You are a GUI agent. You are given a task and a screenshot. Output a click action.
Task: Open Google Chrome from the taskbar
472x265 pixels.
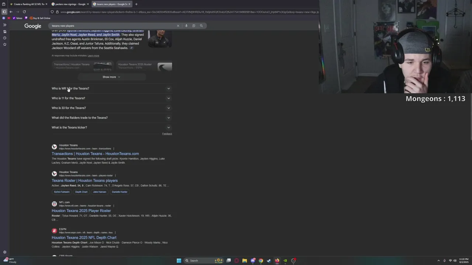point(261,261)
